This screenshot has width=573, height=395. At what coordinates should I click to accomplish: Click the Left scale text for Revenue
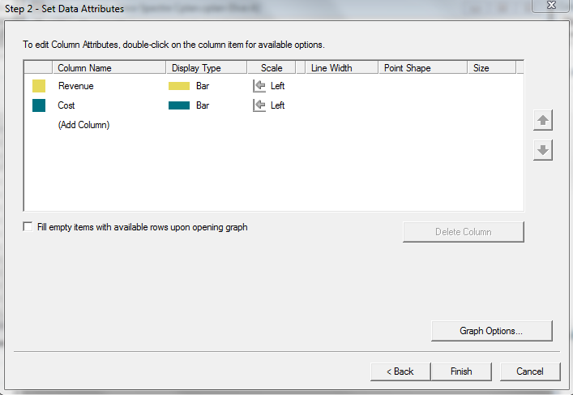click(x=277, y=86)
